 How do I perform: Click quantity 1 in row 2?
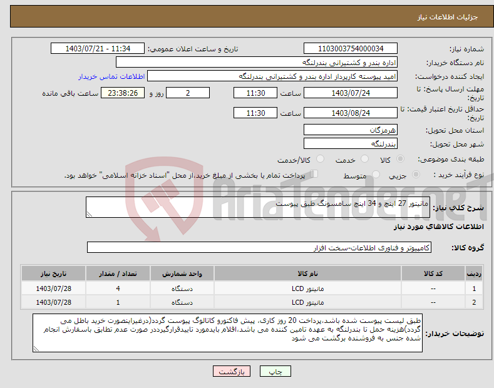(x=118, y=302)
